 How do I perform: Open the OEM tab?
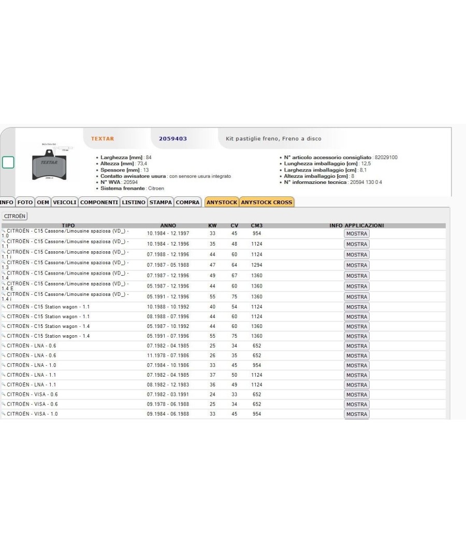[43, 202]
